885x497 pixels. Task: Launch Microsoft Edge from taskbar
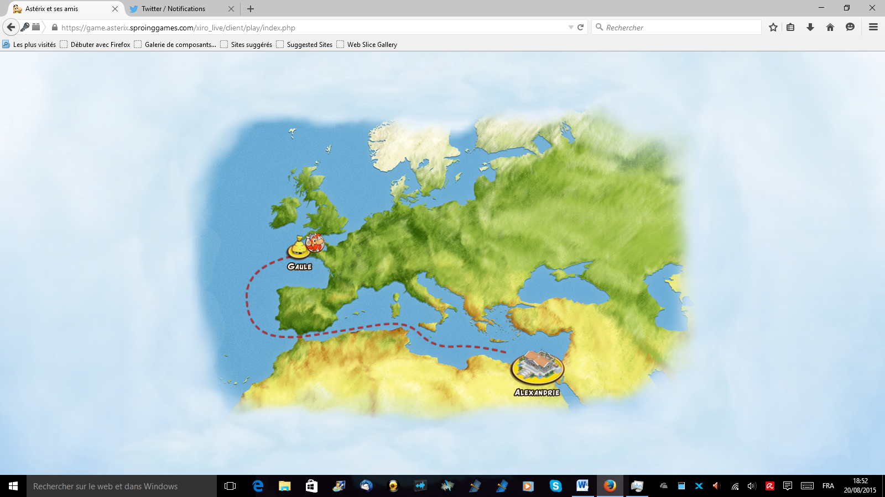pos(258,486)
